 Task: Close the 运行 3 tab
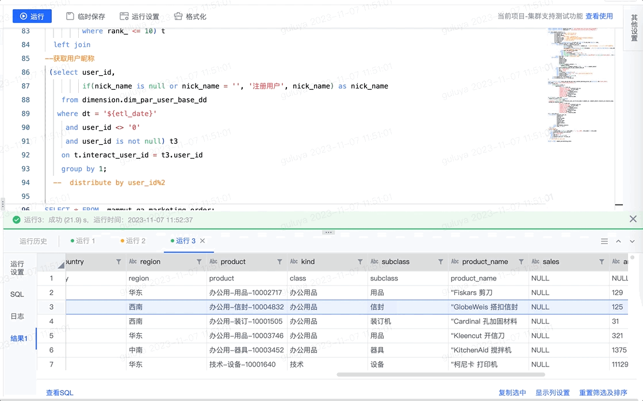(x=202, y=241)
